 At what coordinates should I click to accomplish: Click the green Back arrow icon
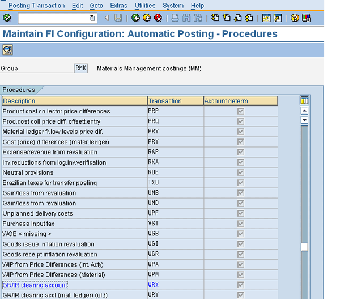click(135, 18)
